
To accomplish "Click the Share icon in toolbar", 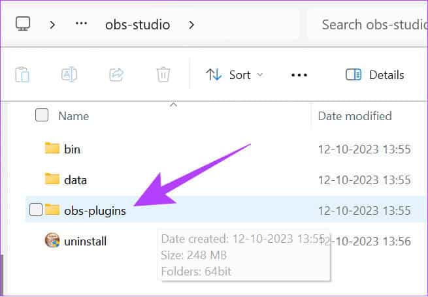I will point(116,74).
